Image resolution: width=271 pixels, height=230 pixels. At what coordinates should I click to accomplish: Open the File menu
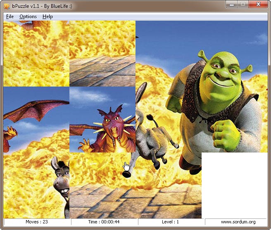coord(10,16)
